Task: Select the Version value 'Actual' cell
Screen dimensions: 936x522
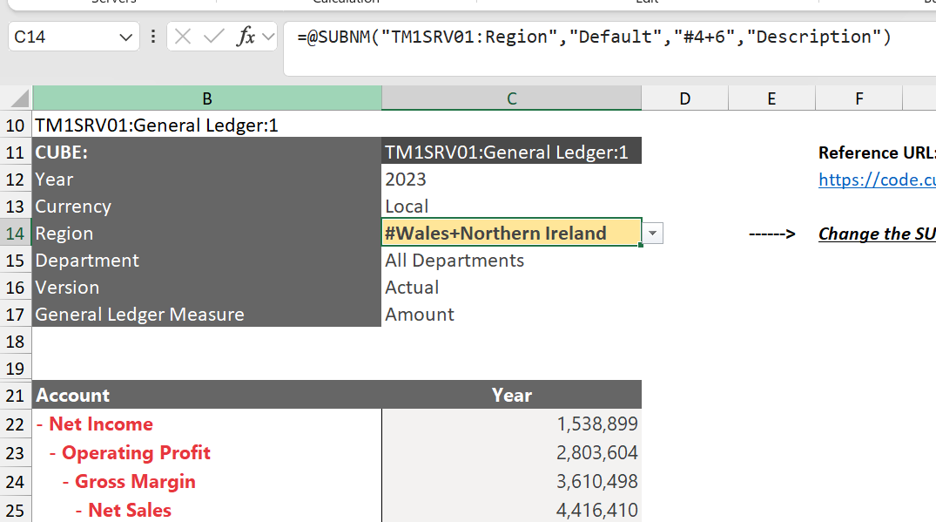Action: click(512, 288)
